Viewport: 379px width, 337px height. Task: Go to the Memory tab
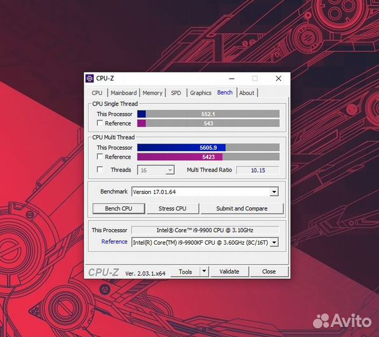(152, 93)
